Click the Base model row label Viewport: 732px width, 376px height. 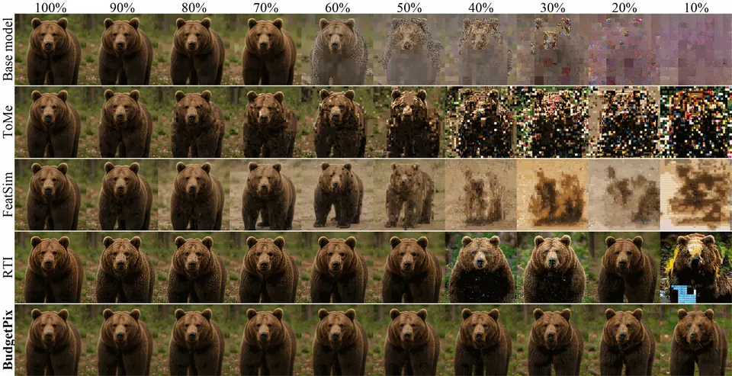(x=8, y=49)
